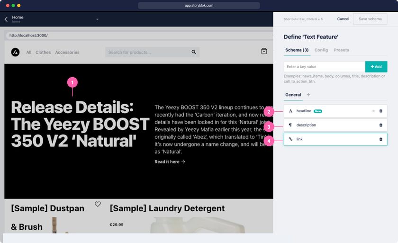Delete the headline field with trash icon
Viewport: 398px width, 243px height.
click(381, 111)
